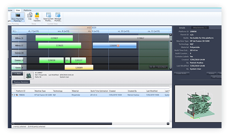Sort by Material column
This screenshot has height=136, width=229.
click(75, 91)
